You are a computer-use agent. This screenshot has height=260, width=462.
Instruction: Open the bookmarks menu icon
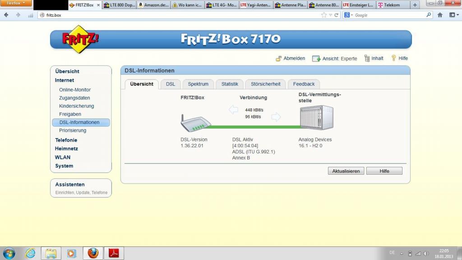click(x=454, y=15)
